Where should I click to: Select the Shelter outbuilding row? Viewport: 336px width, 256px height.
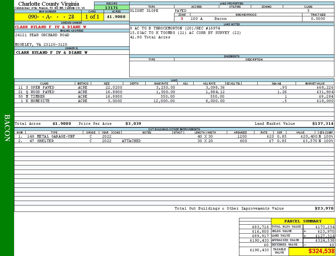point(174,141)
